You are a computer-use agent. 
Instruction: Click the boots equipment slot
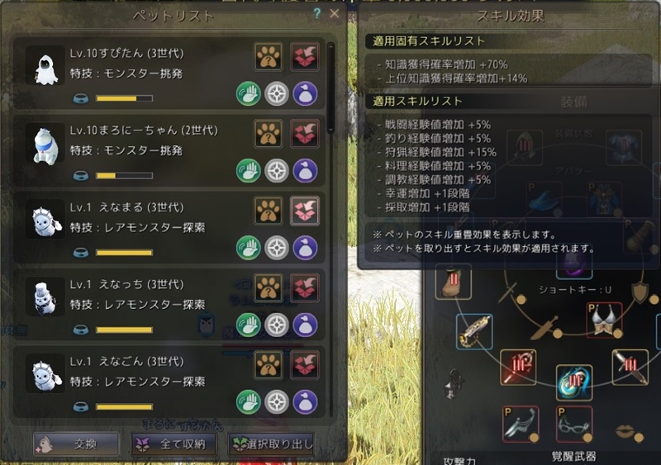point(453,282)
